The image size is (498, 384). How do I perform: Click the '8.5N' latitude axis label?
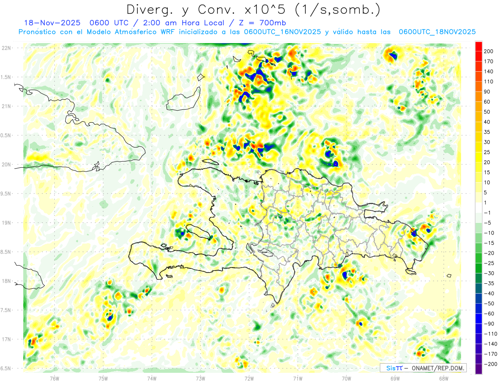pos(6,252)
